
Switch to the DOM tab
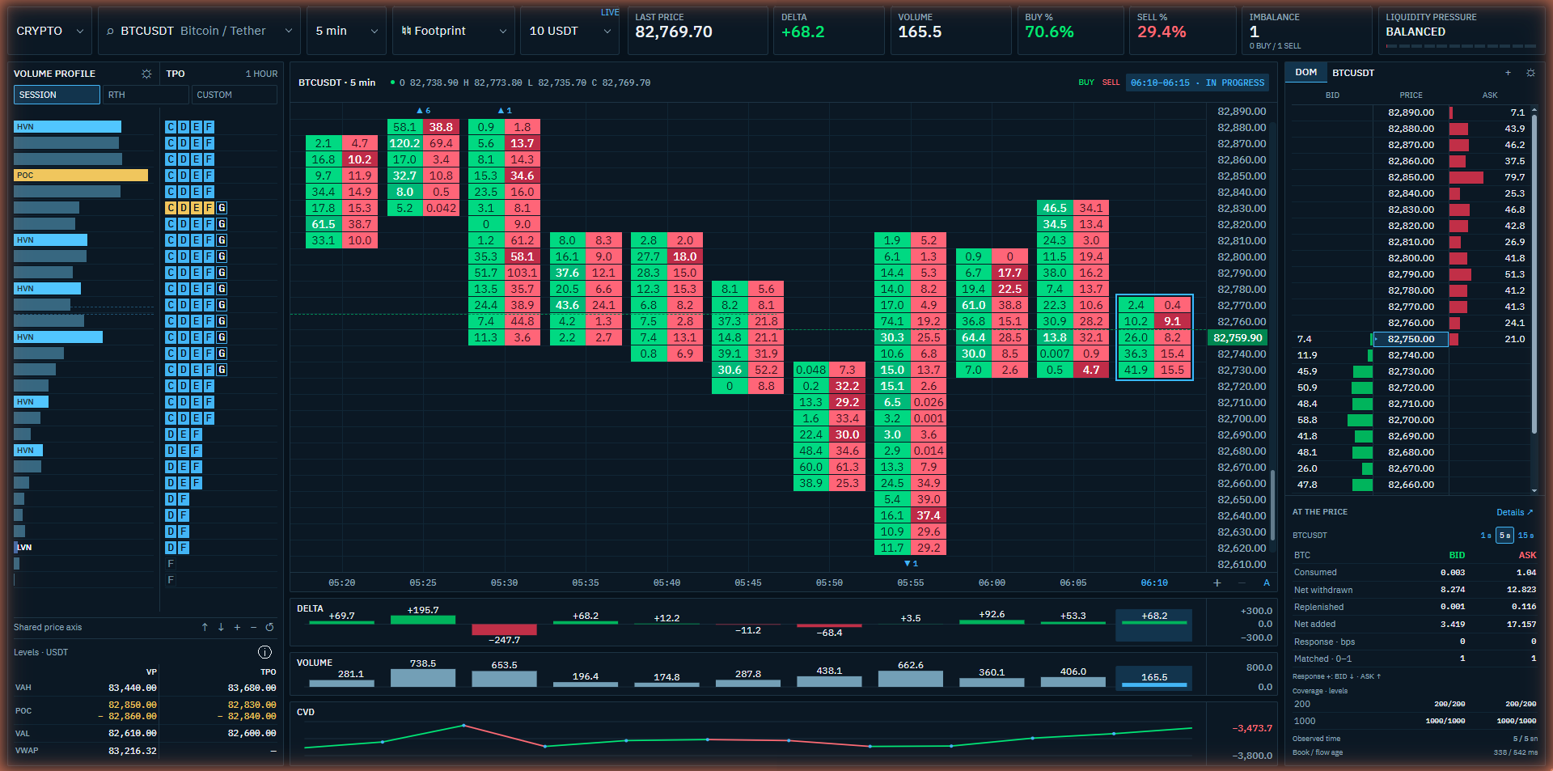pyautogui.click(x=1305, y=72)
